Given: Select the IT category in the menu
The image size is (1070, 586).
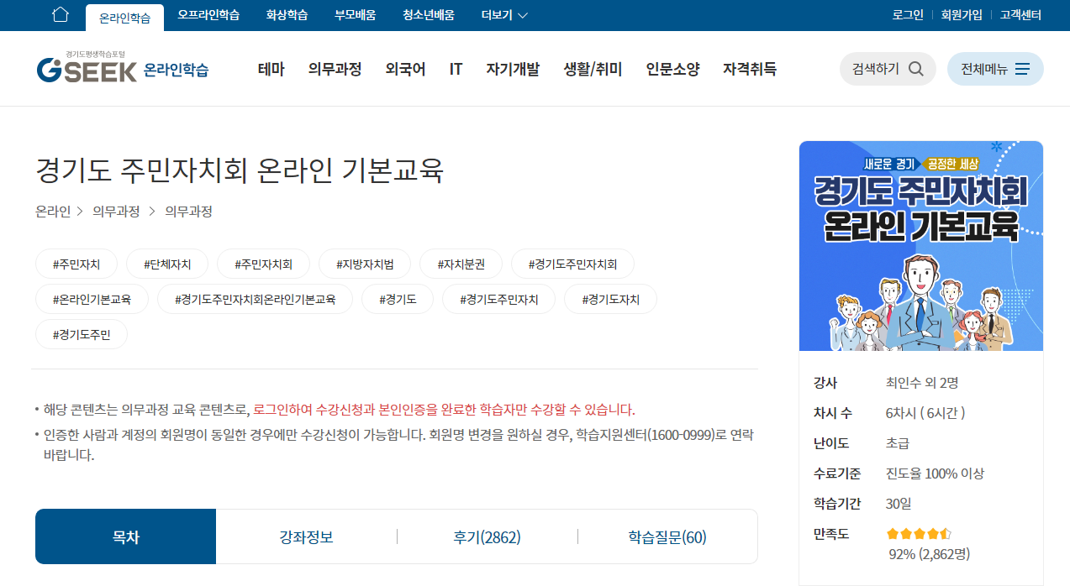Looking at the screenshot, I should click(x=456, y=69).
